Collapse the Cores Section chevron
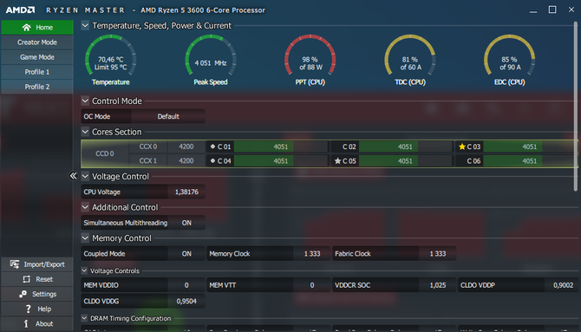 click(85, 132)
